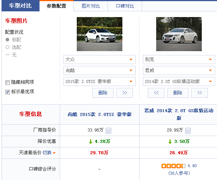The image size is (217, 180).
Task: Open price calculator next to 33.98万
Action: pyautogui.click(x=108, y=131)
